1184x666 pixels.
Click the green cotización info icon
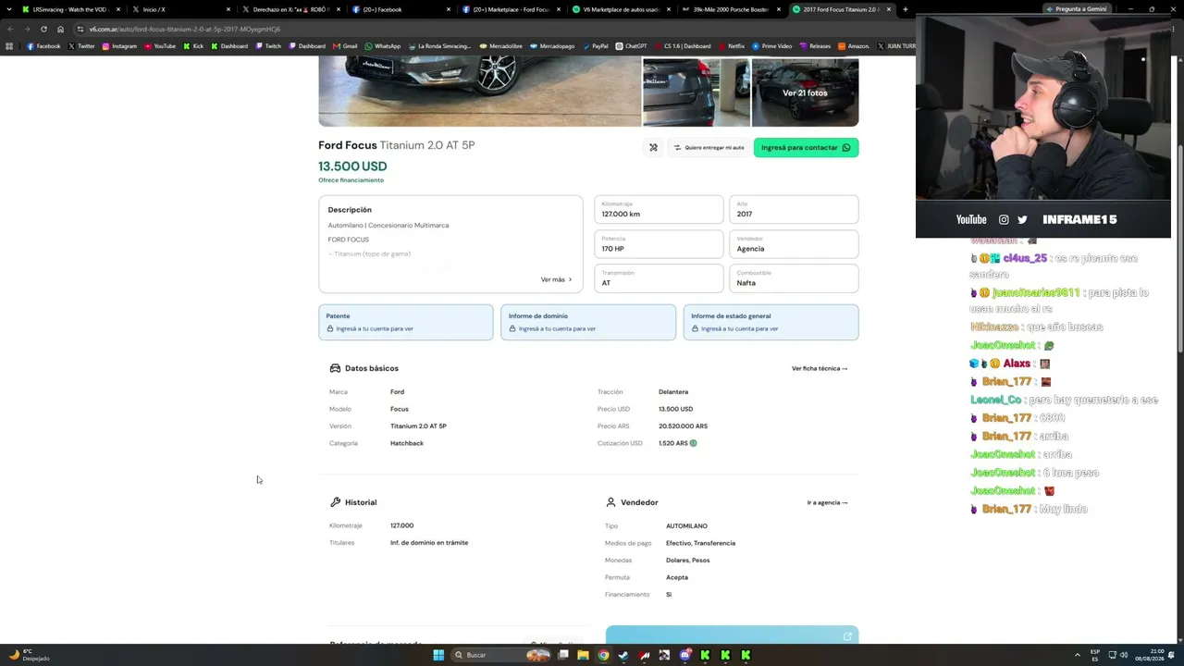[694, 443]
